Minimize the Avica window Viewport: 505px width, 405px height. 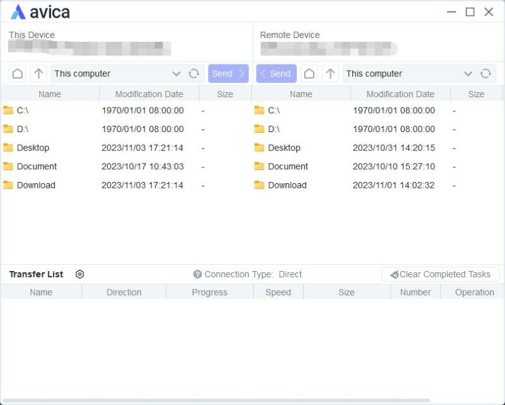click(451, 12)
